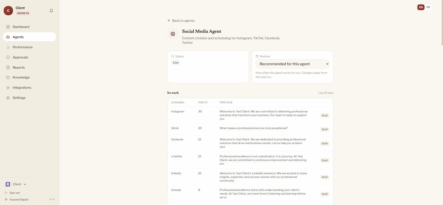Click the Sign out link
This screenshot has width=443, height=205.
(12, 193)
